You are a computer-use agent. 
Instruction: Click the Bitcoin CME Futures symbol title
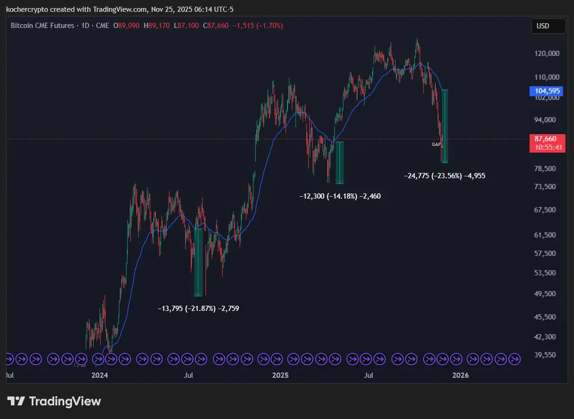coord(42,26)
